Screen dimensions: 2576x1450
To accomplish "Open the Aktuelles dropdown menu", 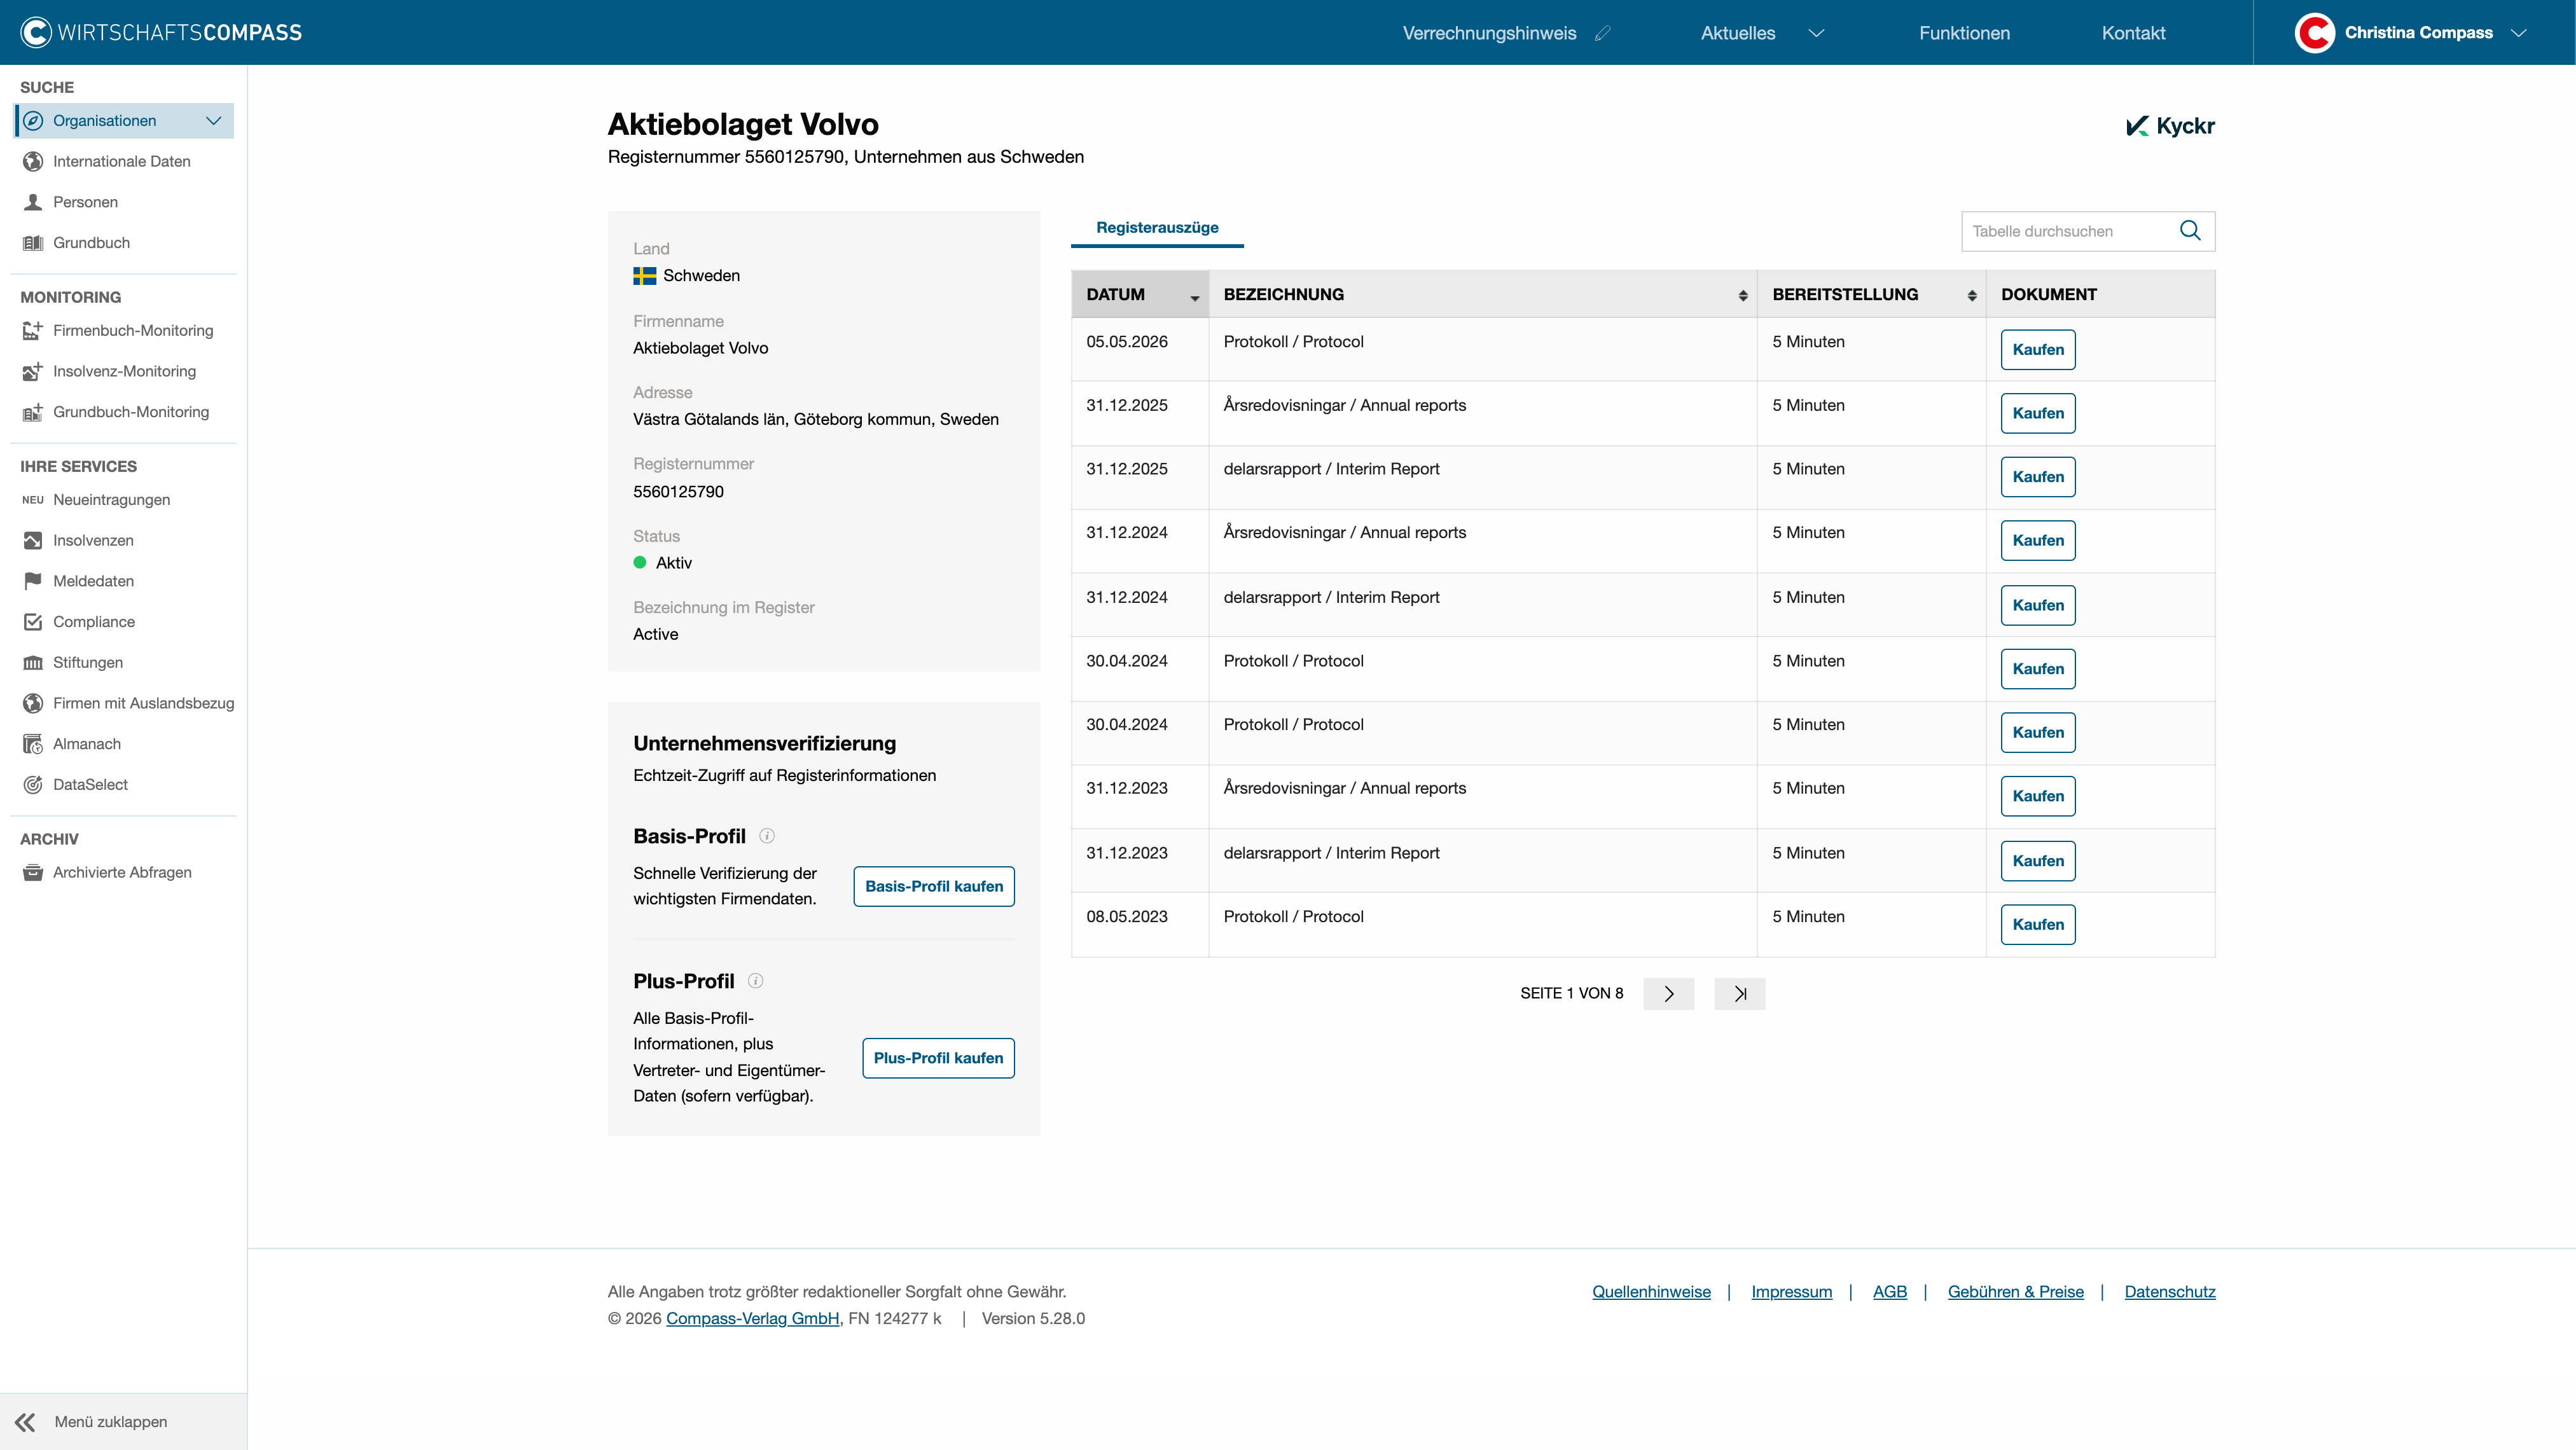I will pyautogui.click(x=1762, y=33).
